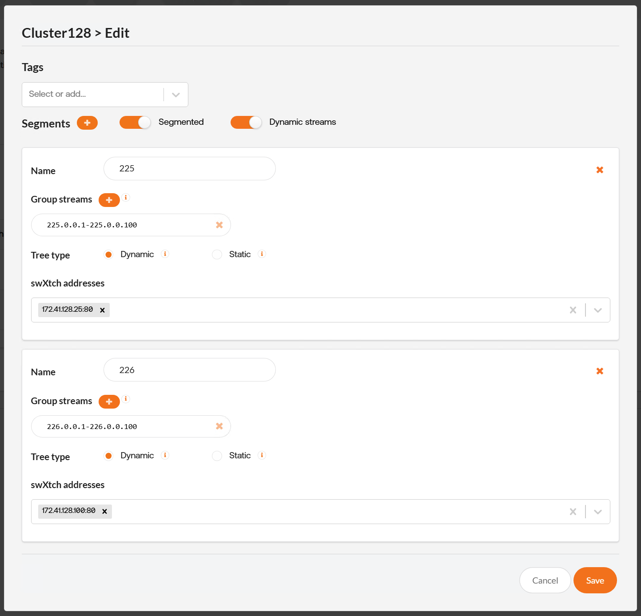Select Static tree type for segment 226
The width and height of the screenshot is (641, 616).
coord(217,456)
